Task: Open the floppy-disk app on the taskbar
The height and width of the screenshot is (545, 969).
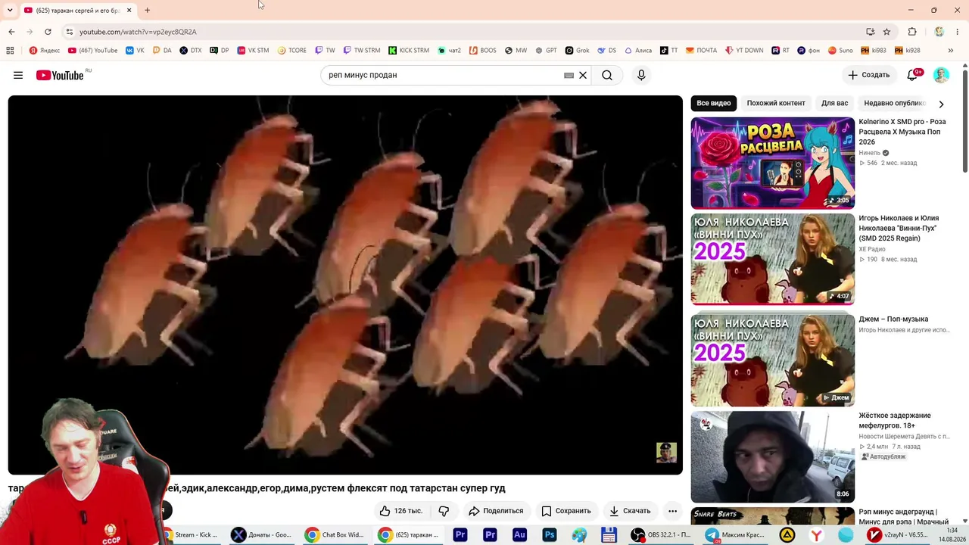Action: pyautogui.click(x=609, y=535)
